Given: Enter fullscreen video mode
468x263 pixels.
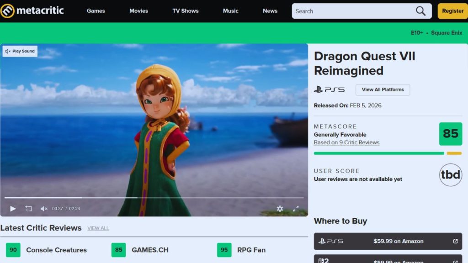Looking at the screenshot, I should (296, 209).
